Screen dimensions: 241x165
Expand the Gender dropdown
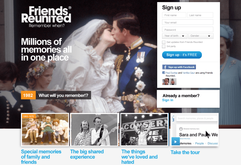coord(201,36)
